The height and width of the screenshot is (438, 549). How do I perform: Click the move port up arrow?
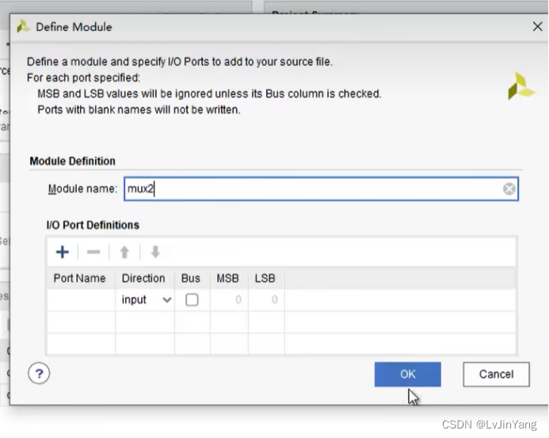[124, 252]
